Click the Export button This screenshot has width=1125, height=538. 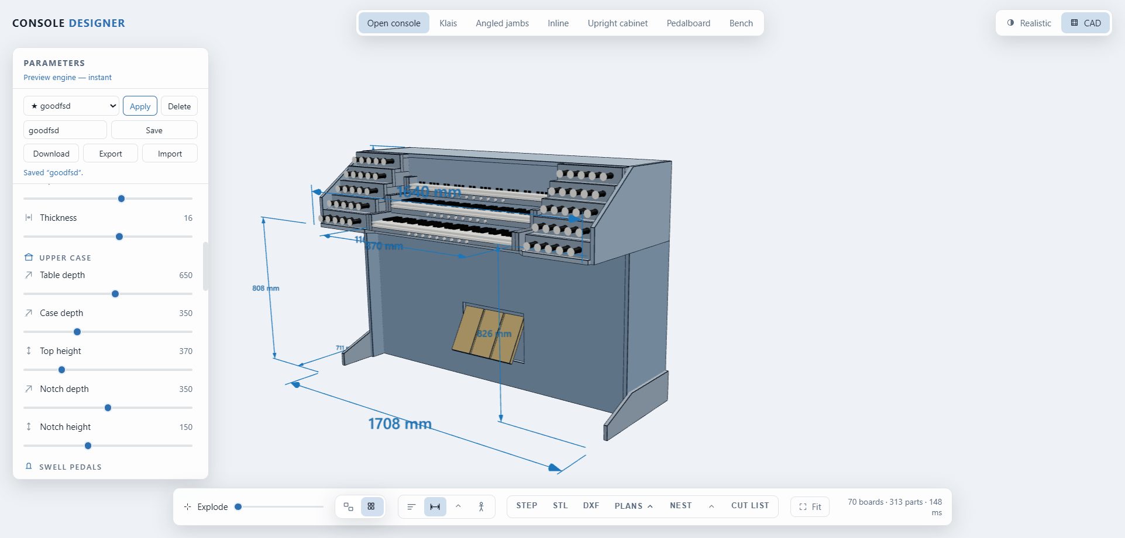111,153
